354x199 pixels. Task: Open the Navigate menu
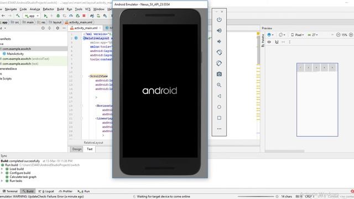coord(11,9)
